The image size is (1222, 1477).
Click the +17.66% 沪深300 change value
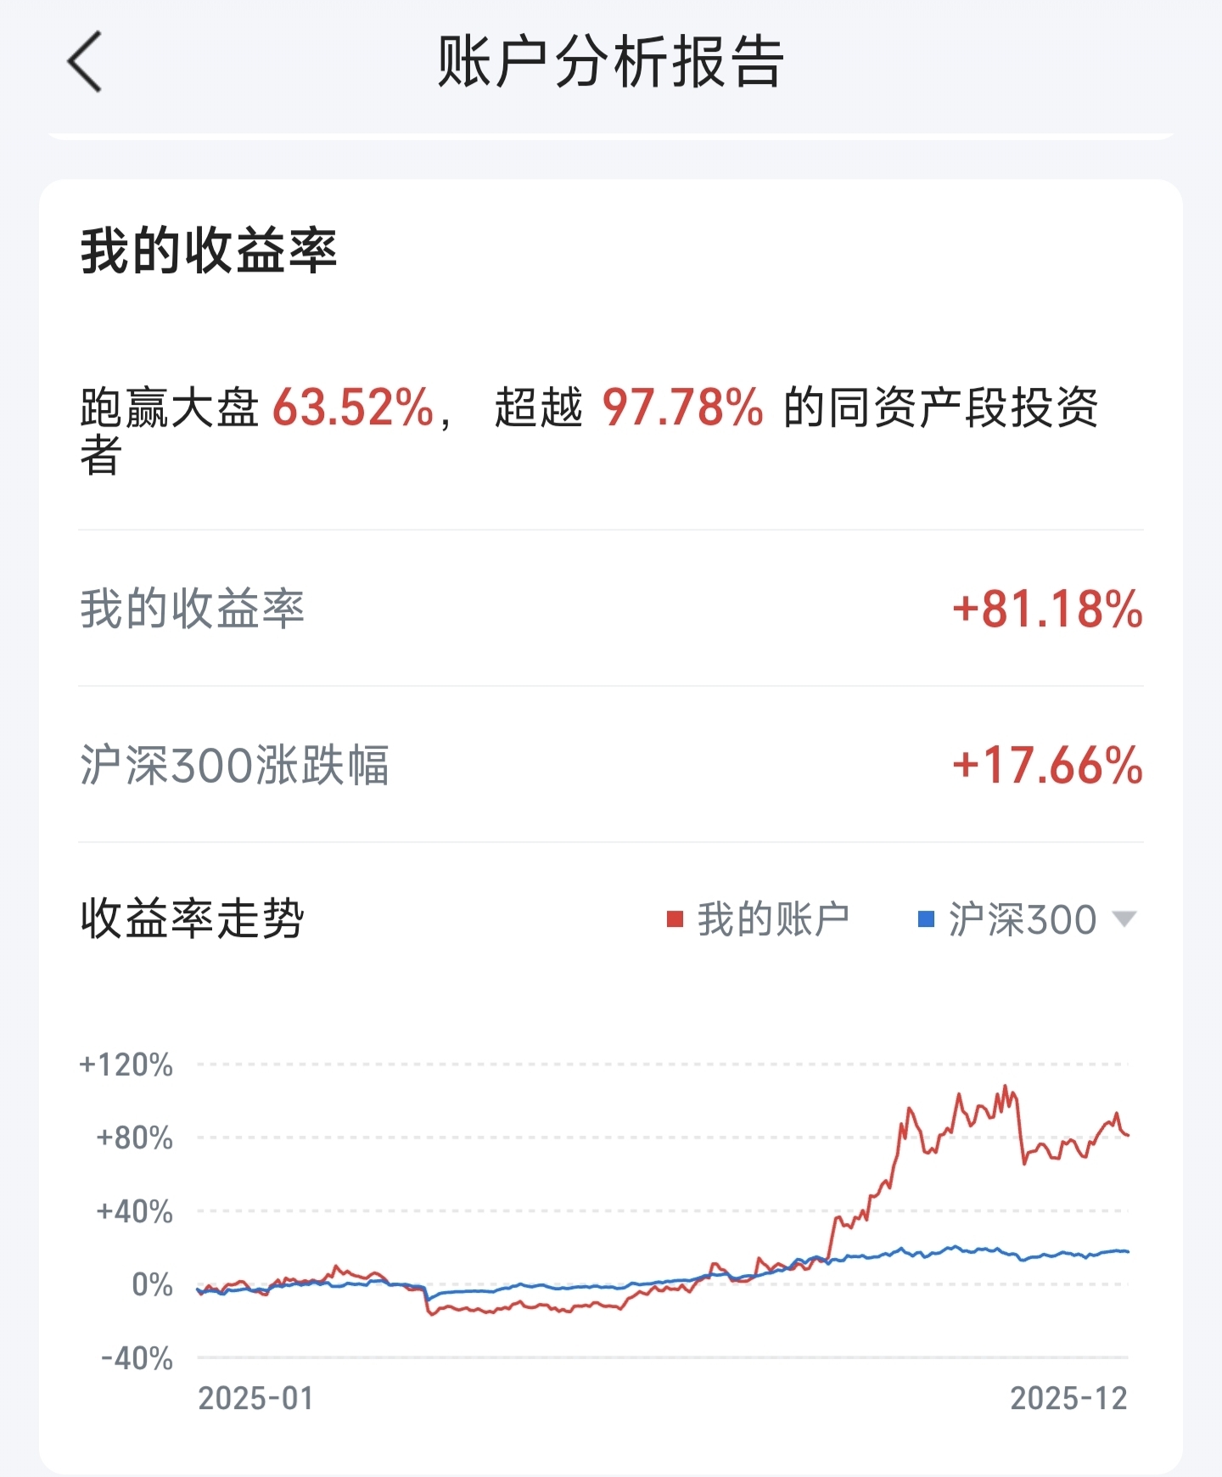pos(1047,765)
